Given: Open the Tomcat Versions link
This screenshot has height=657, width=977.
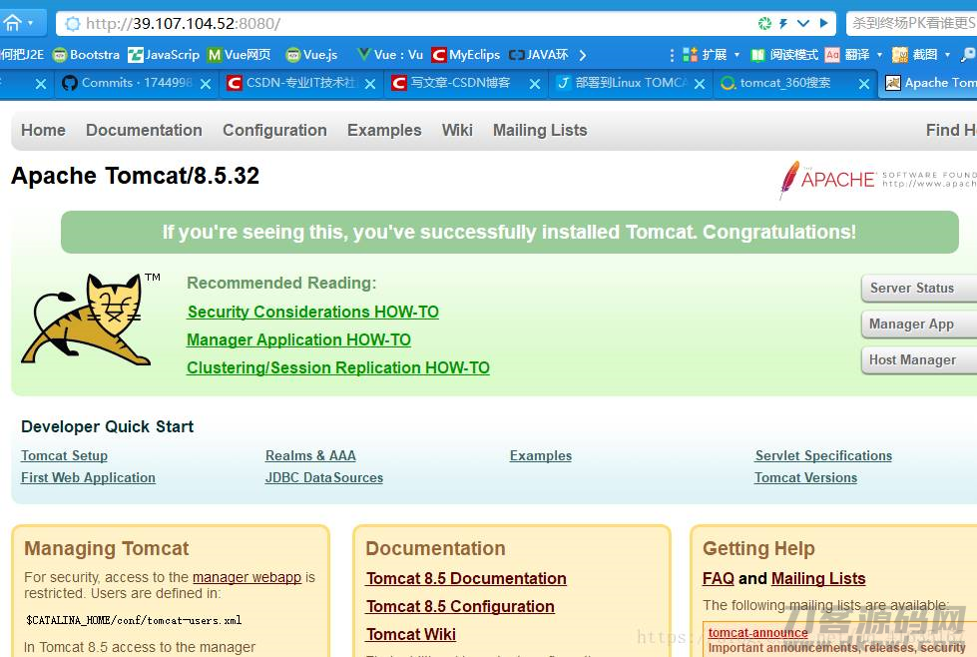Looking at the screenshot, I should click(x=805, y=477).
